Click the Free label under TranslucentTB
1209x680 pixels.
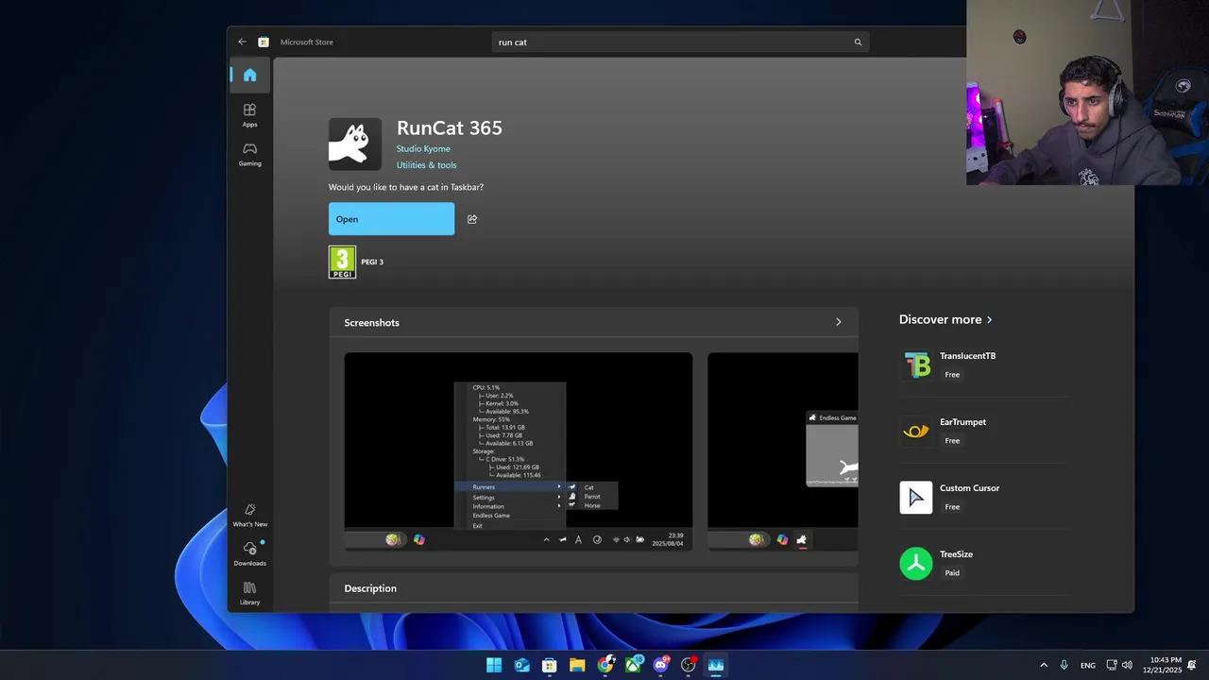pos(952,375)
